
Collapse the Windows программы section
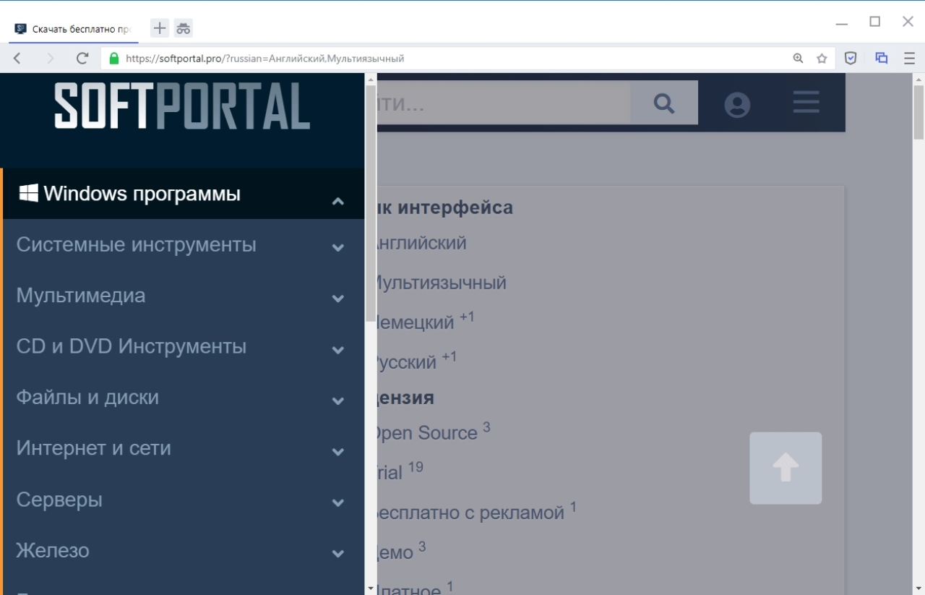click(x=338, y=202)
